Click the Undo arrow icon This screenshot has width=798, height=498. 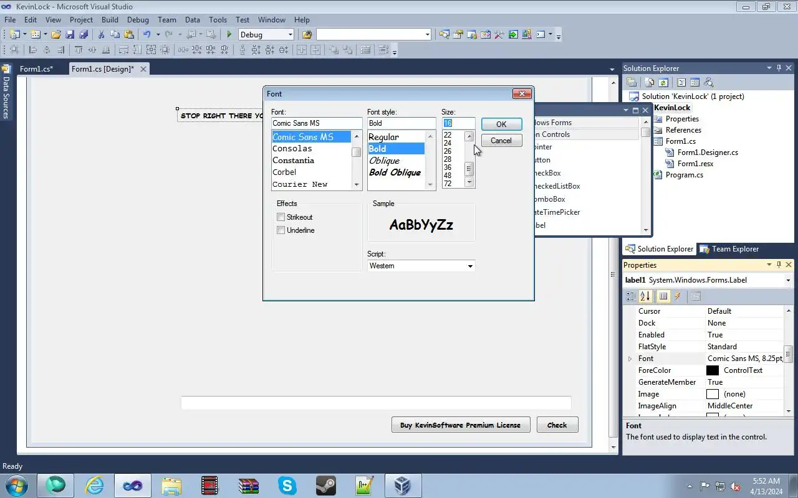coord(147,34)
